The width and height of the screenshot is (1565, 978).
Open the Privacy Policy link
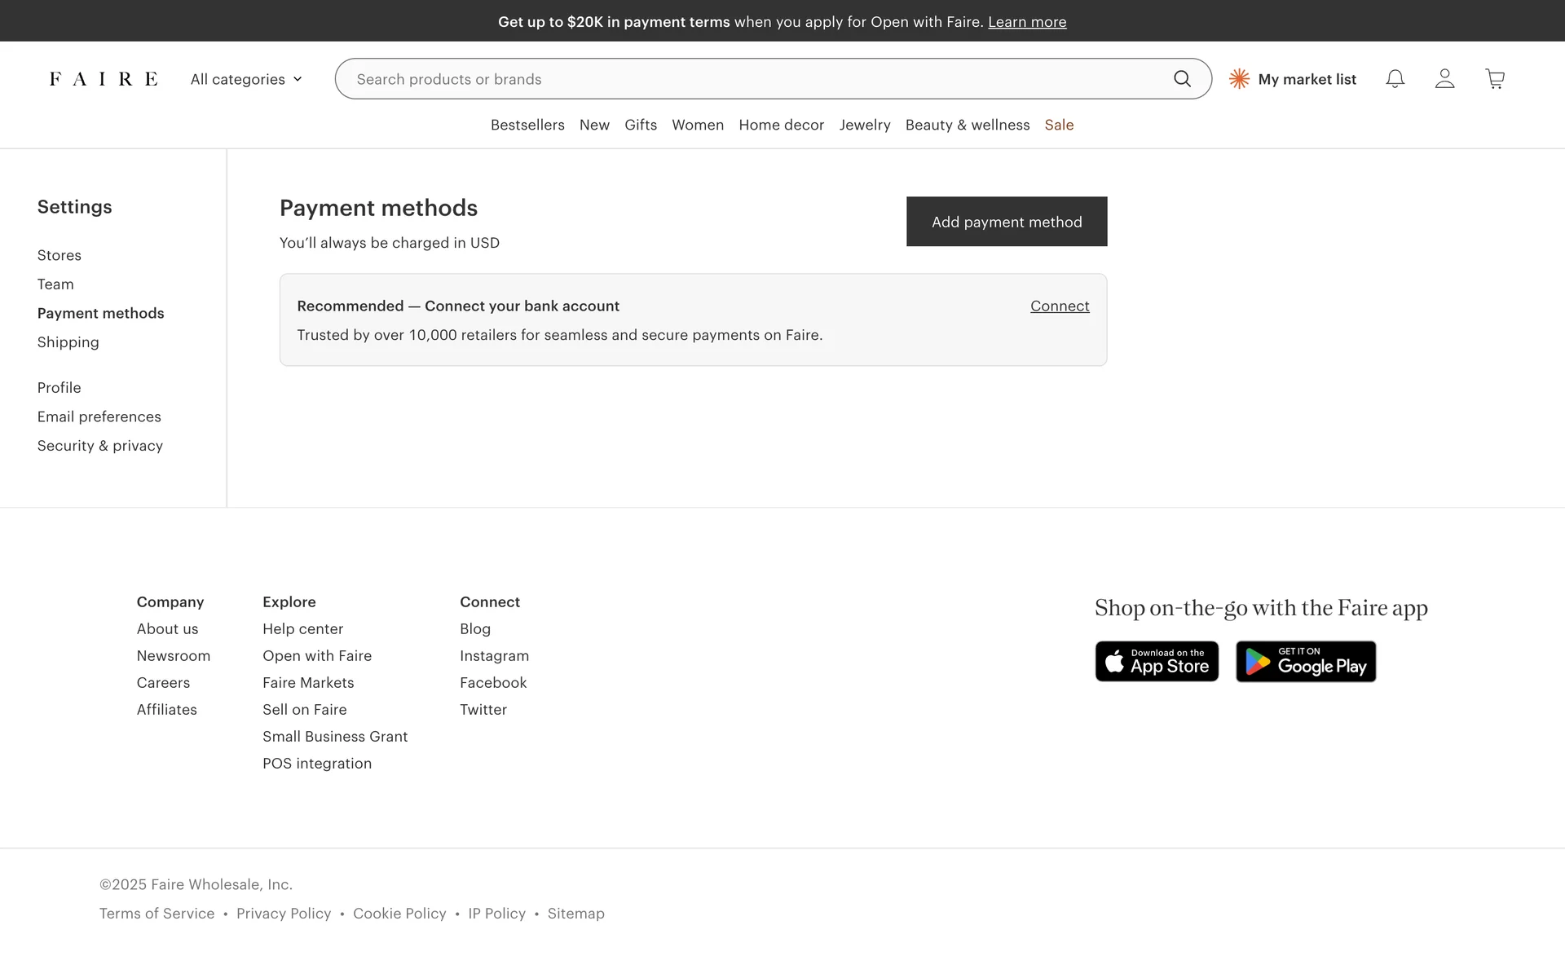(284, 914)
